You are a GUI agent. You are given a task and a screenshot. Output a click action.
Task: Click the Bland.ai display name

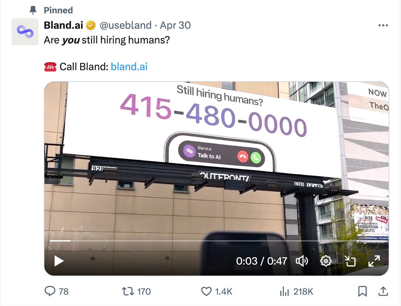point(63,25)
